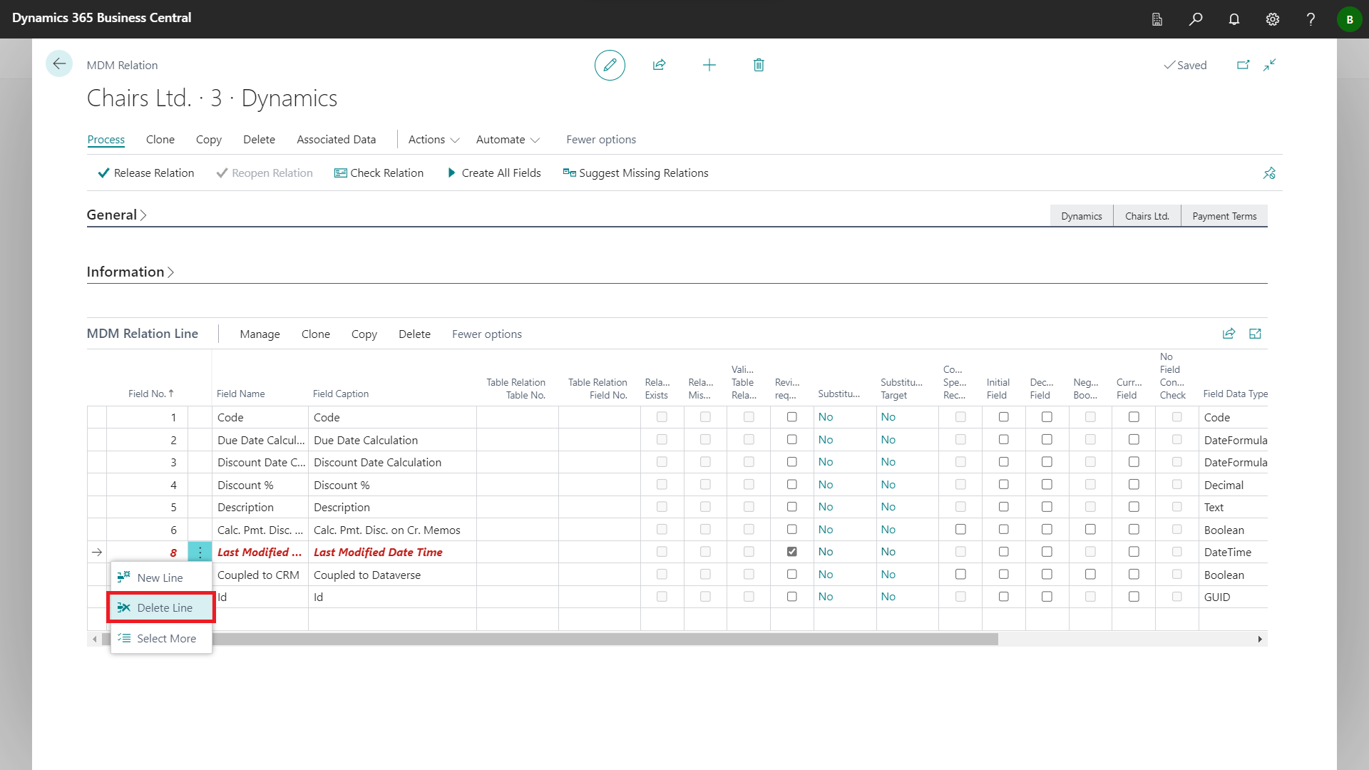Click the Chairs Ltd. summary button
The image size is (1369, 770).
(1147, 216)
